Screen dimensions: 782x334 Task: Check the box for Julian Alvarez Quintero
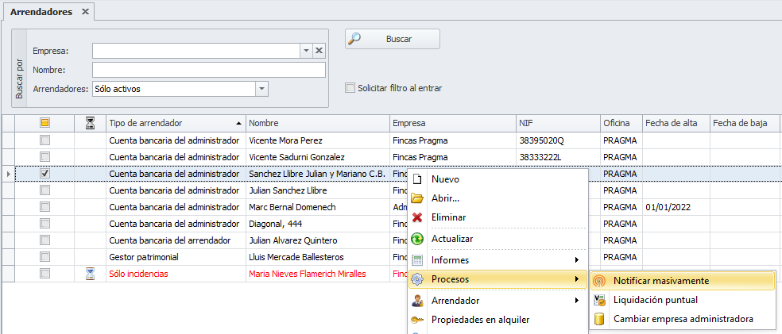(45, 240)
